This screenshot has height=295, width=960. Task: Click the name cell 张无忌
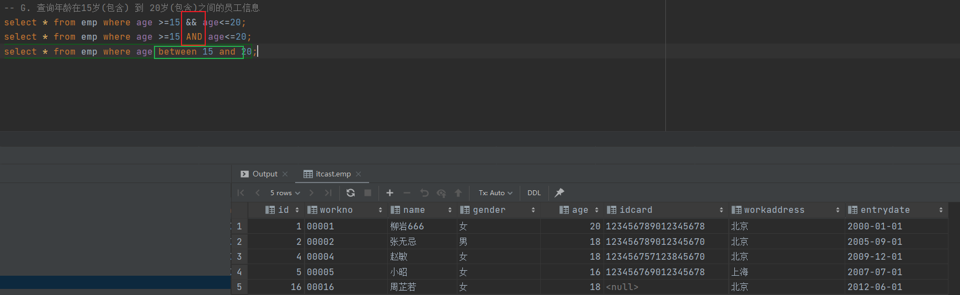pyautogui.click(x=422, y=242)
